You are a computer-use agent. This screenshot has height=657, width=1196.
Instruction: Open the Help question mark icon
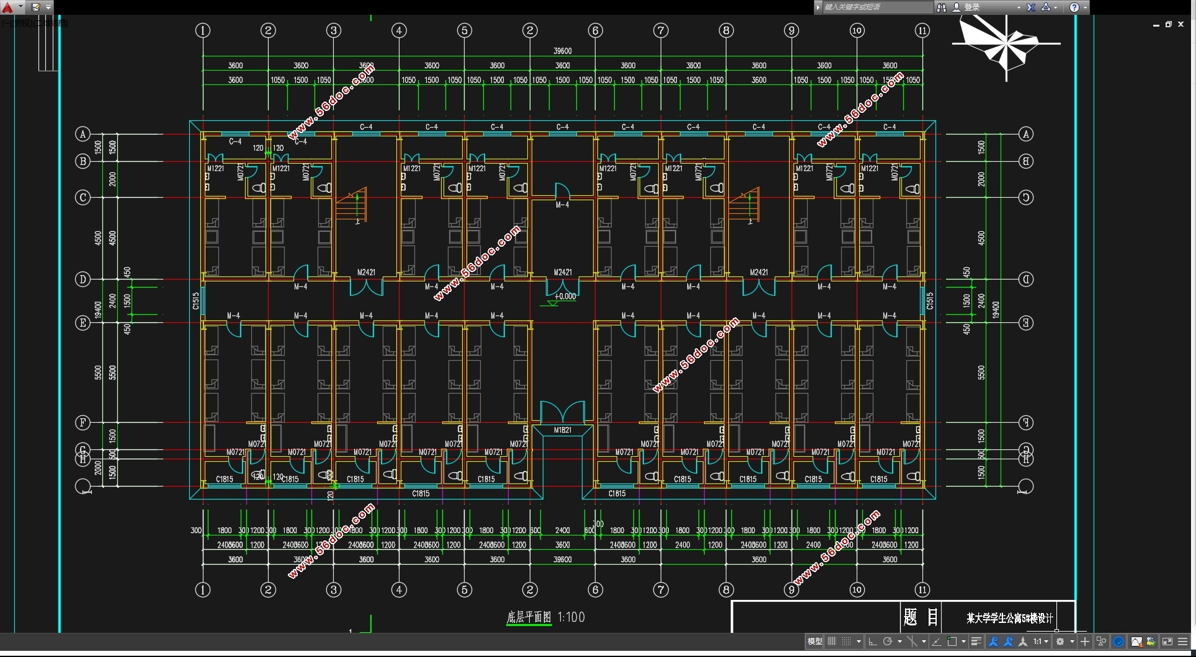coord(1074,7)
